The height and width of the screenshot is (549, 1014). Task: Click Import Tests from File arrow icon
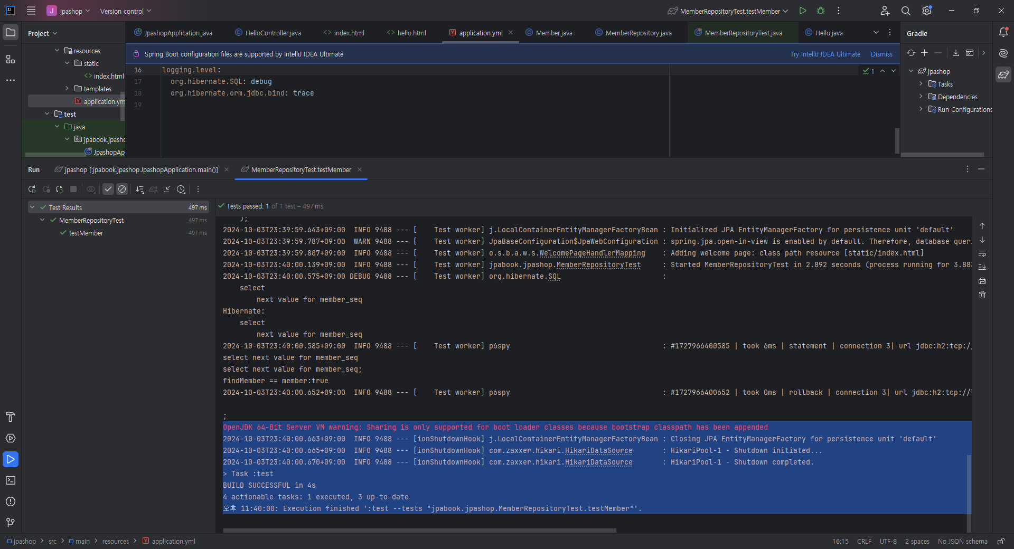[x=167, y=189]
